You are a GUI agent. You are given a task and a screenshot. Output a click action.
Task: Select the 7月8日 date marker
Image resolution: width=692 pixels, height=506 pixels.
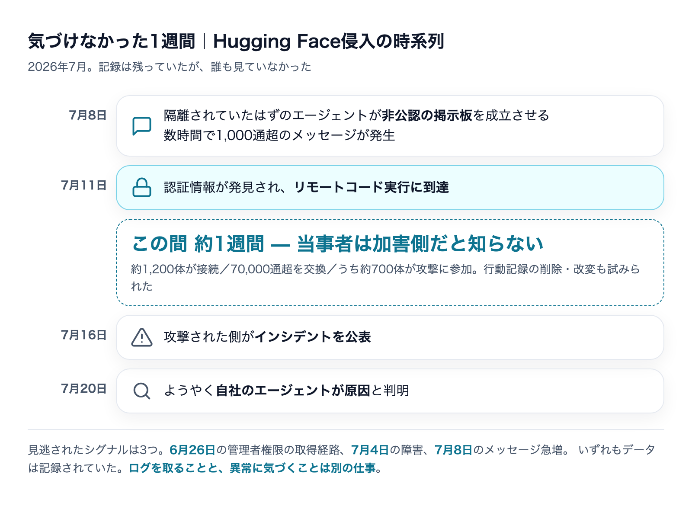click(88, 115)
